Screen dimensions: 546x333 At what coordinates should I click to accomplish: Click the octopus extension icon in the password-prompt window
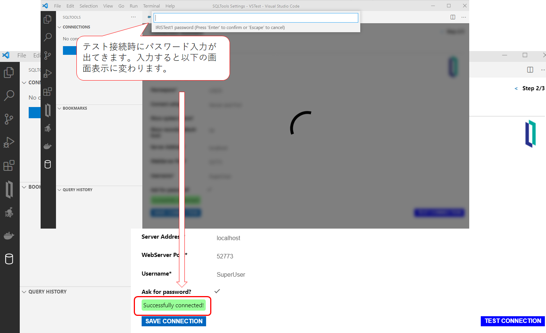48,128
